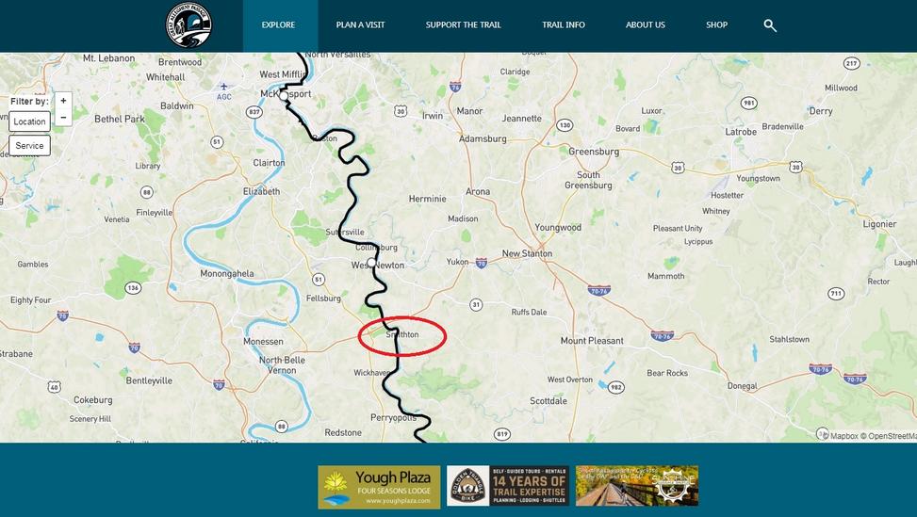The height and width of the screenshot is (517, 917).
Task: Click the Mapbox attribution info icon
Action: [822, 435]
